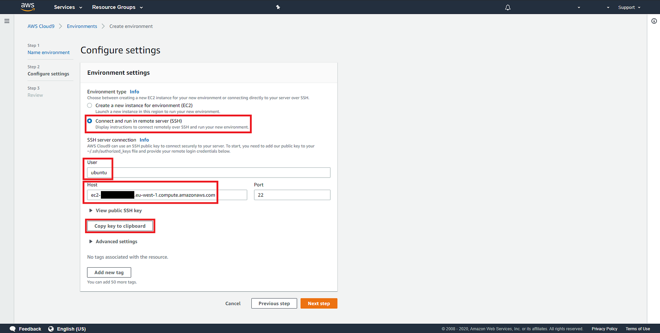
Task: Select Create a new instance (EC2) option
Action: tap(90, 105)
